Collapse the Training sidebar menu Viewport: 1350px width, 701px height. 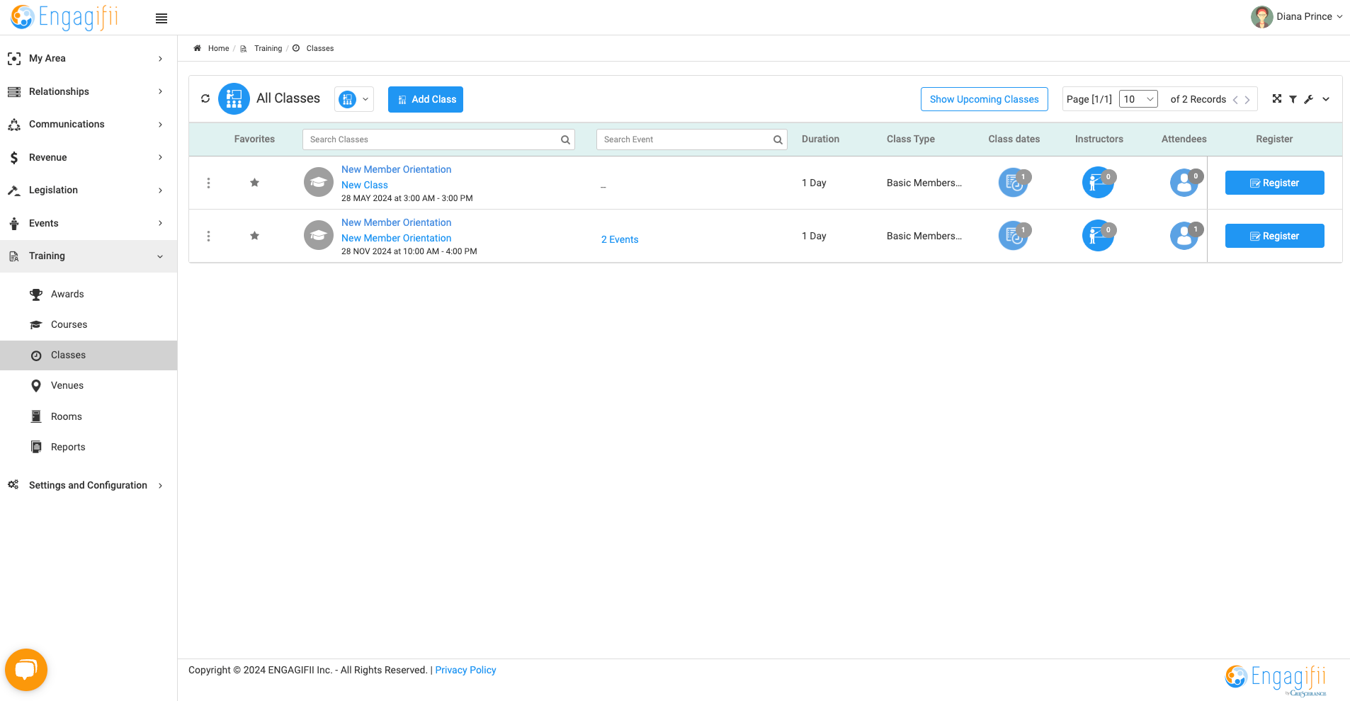coord(89,256)
